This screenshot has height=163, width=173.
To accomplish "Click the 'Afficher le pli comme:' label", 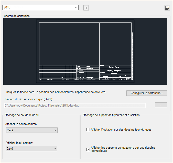I will 19,143.
